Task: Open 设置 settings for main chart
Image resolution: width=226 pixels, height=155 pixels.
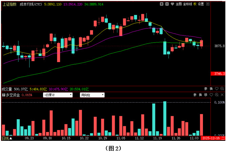Action: tap(201, 4)
